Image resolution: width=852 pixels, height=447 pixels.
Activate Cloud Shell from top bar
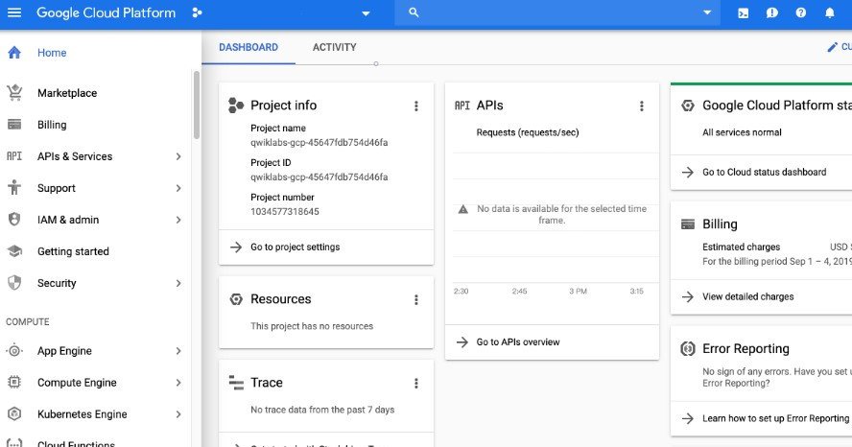coord(744,13)
